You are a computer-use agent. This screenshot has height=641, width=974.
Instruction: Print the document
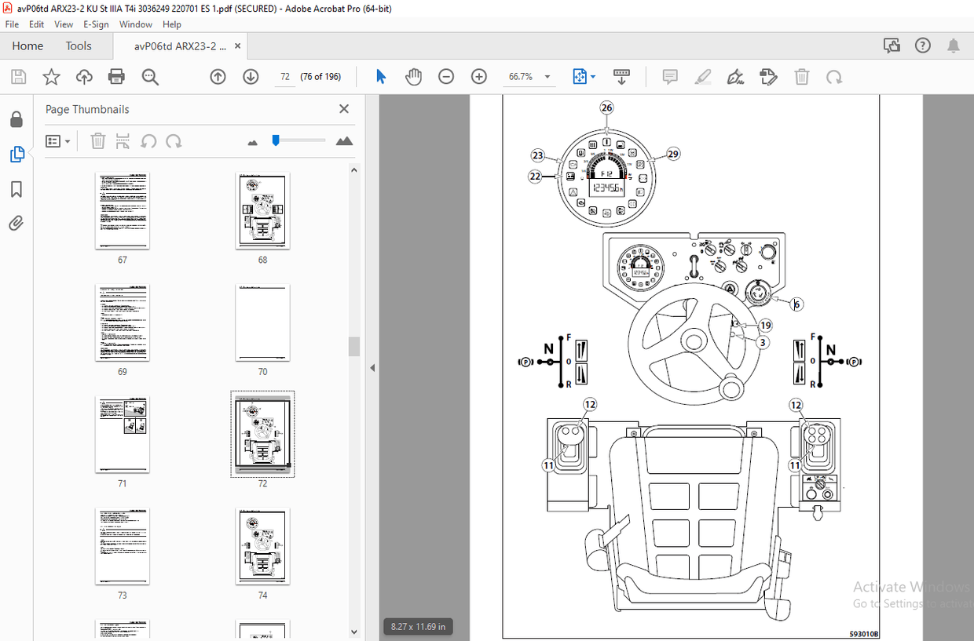point(116,76)
